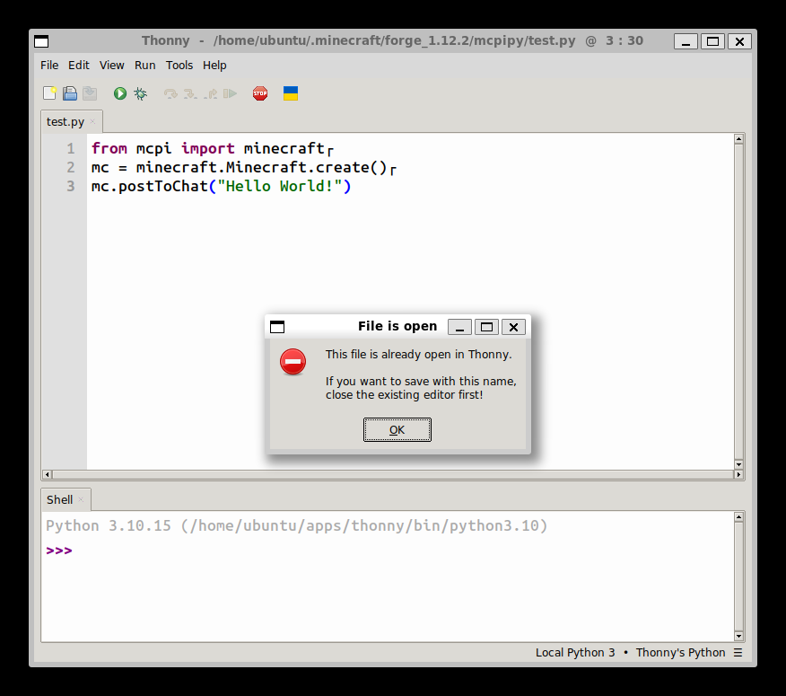Open the Tools menu
This screenshot has height=696, width=786.
click(179, 66)
